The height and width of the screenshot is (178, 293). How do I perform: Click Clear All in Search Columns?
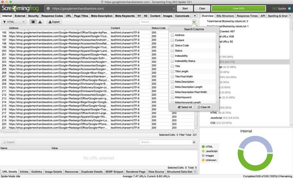204,107
